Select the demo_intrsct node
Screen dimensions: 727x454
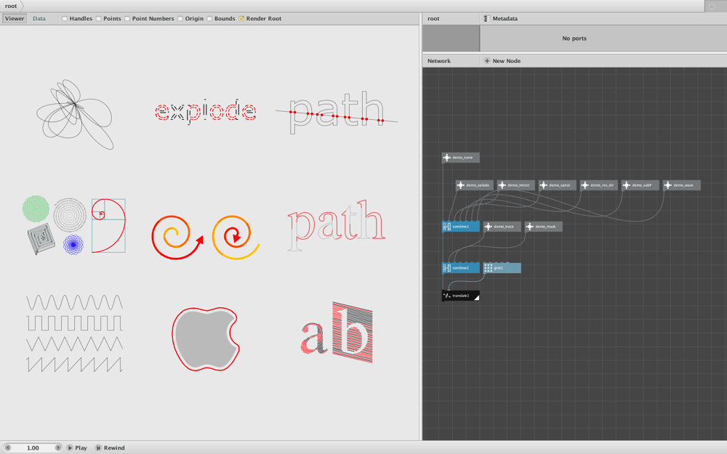pyautogui.click(x=515, y=185)
